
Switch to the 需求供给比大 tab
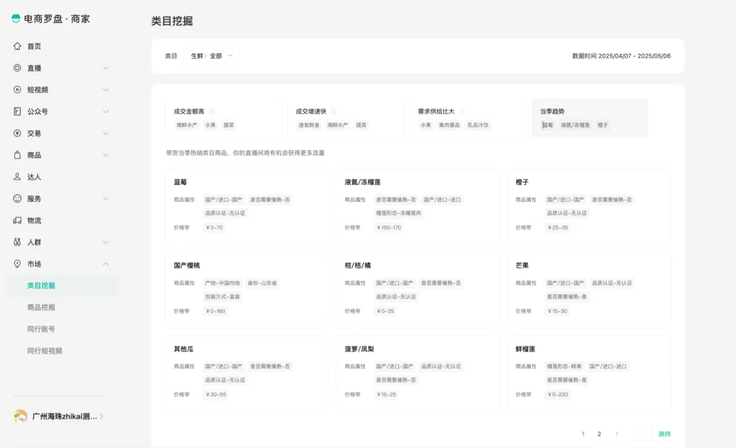(467, 118)
